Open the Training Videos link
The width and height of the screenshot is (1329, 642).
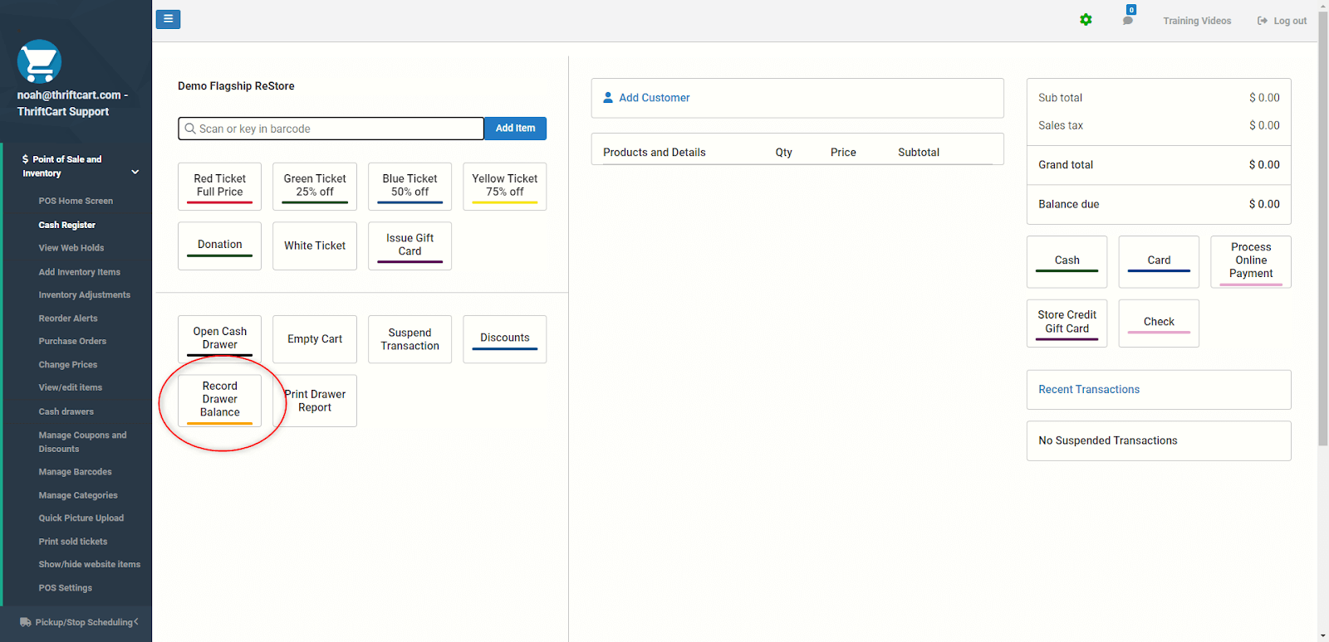point(1197,21)
